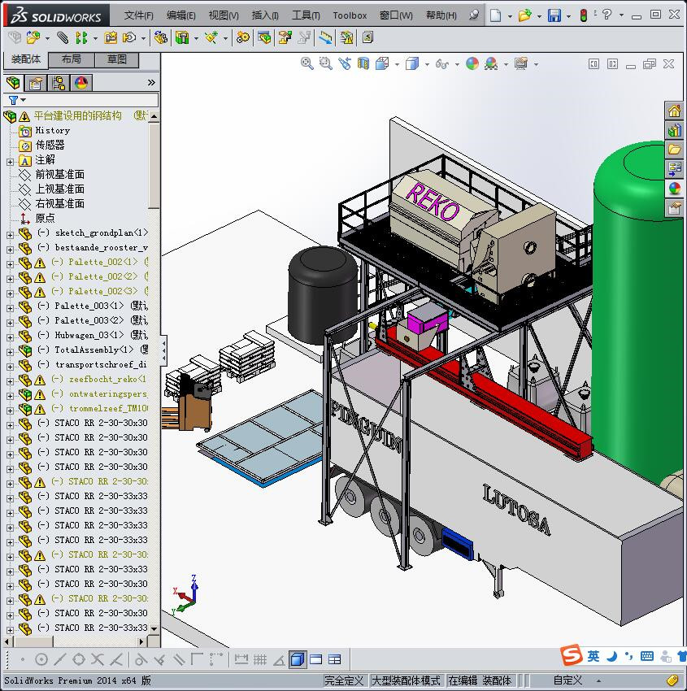Toggle the Sogou soft keyboard icon
687x691 pixels.
[647, 656]
